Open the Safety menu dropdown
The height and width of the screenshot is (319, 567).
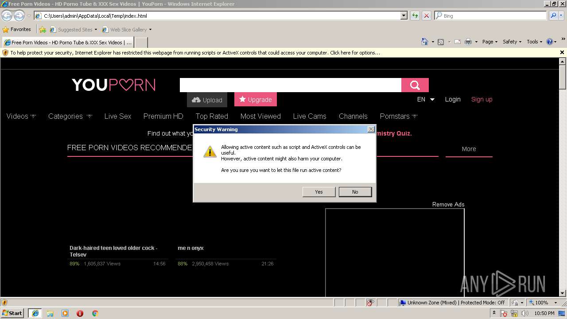(512, 42)
